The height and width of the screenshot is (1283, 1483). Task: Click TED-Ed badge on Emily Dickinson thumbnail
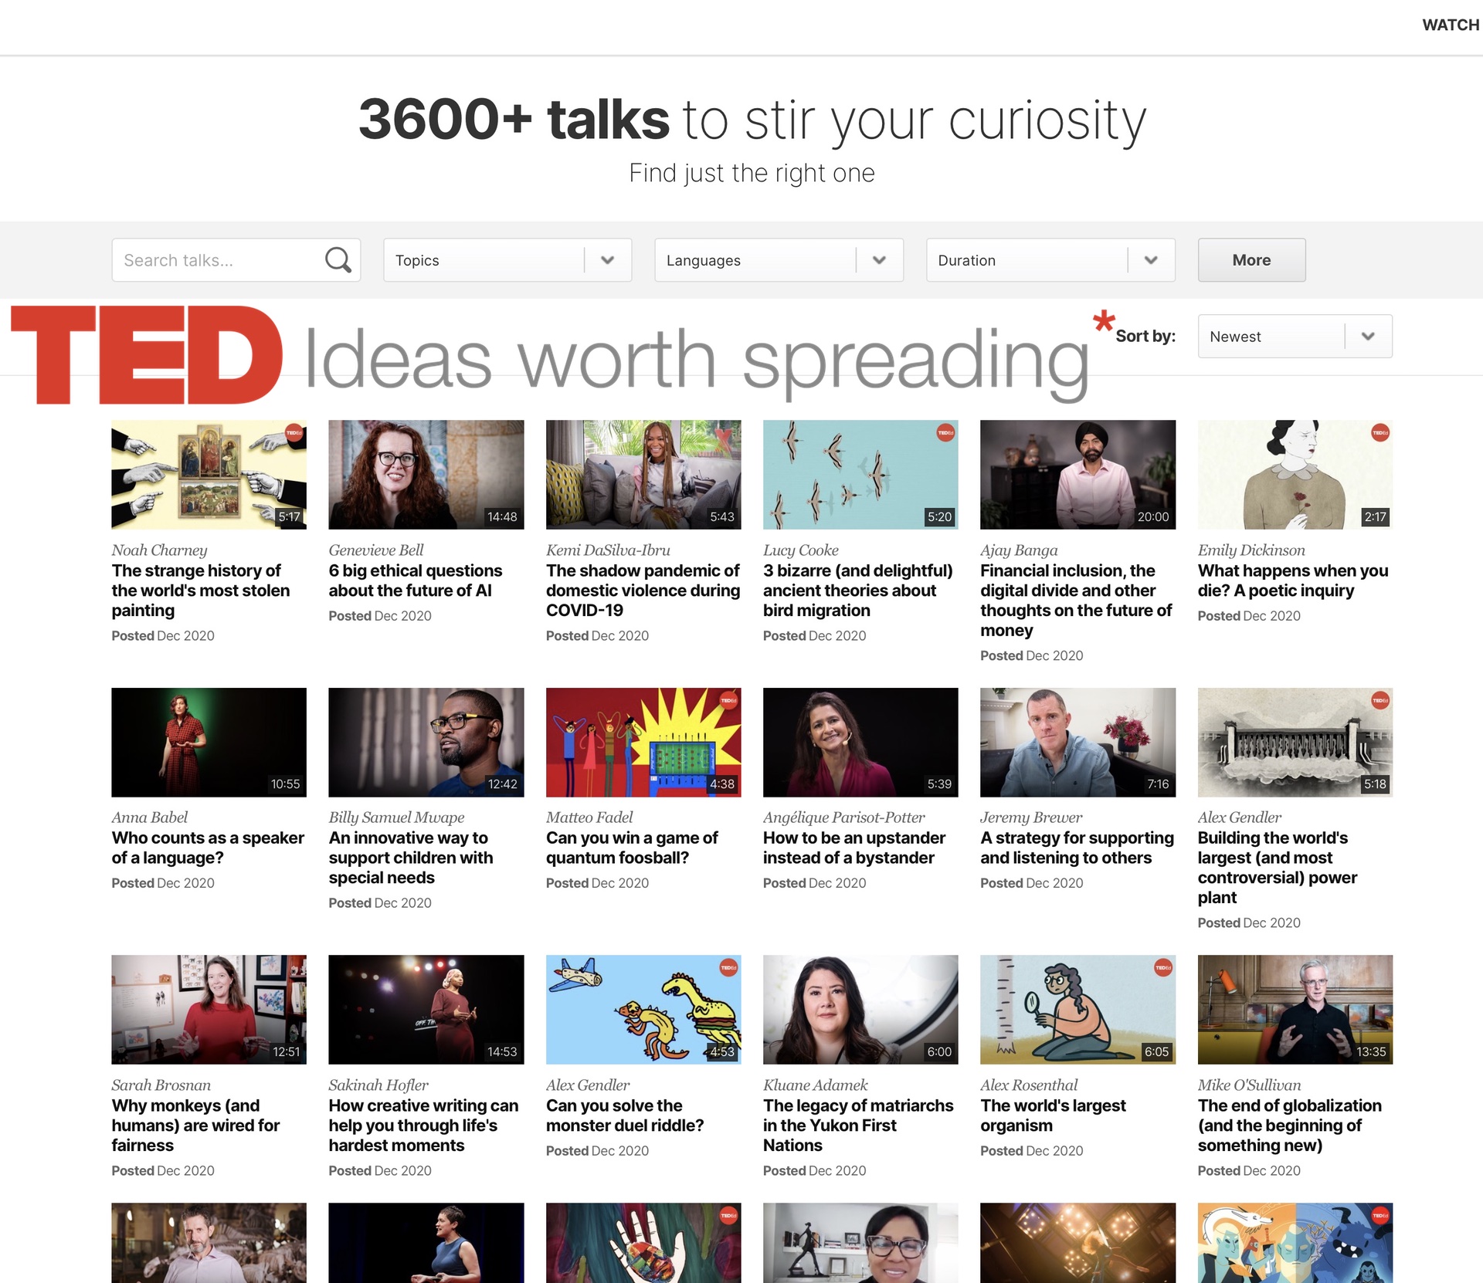[x=1380, y=433]
